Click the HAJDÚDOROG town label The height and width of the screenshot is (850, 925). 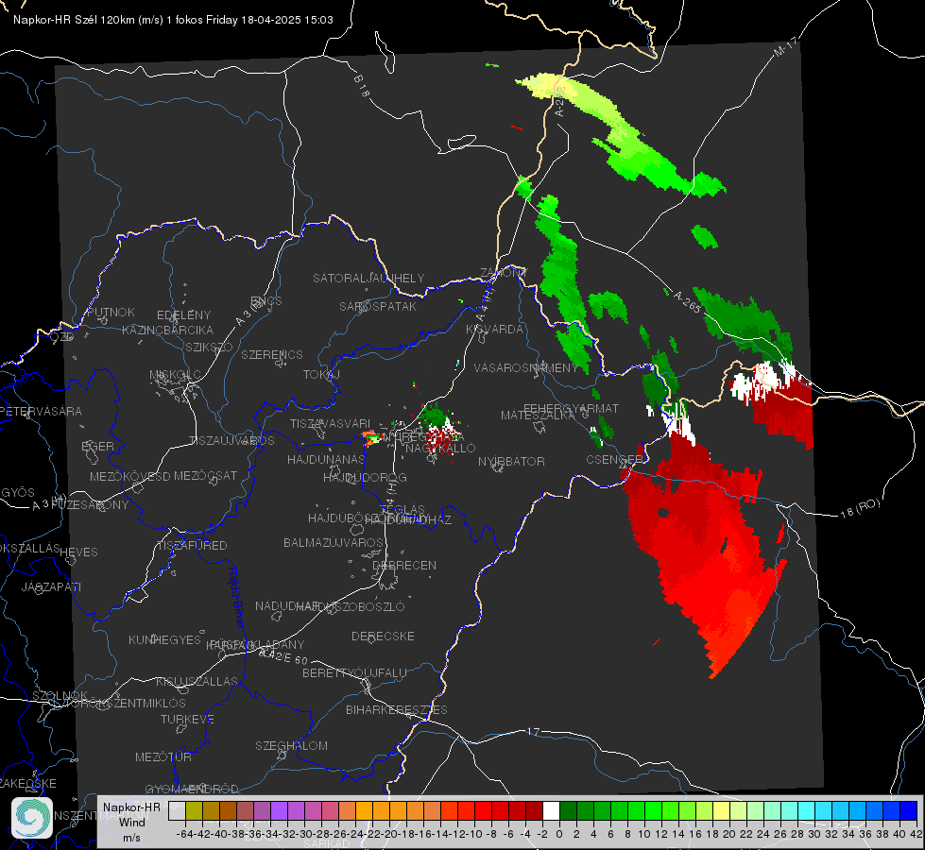(x=365, y=477)
